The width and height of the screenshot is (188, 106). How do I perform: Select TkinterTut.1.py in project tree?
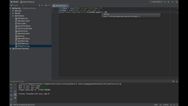(x=31, y=46)
